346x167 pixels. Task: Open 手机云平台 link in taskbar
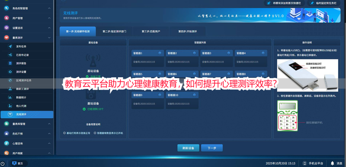click(313, 163)
